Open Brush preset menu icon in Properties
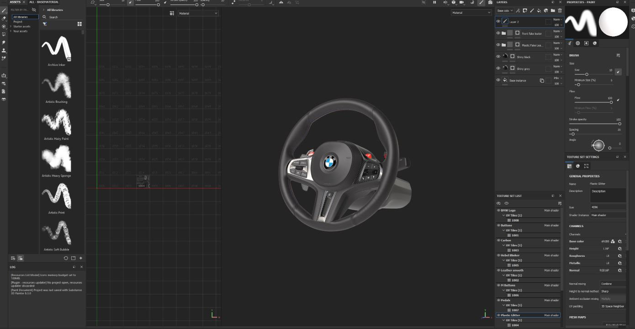Viewport: 635px width, 329px height. tap(618, 55)
